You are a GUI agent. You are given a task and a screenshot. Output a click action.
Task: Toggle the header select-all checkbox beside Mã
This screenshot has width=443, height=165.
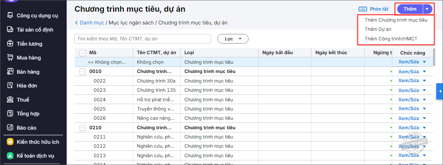[83, 53]
